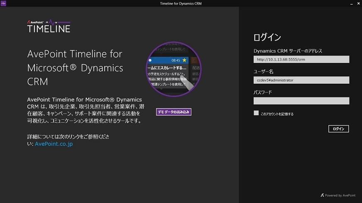Click the ログイン button

338,129
